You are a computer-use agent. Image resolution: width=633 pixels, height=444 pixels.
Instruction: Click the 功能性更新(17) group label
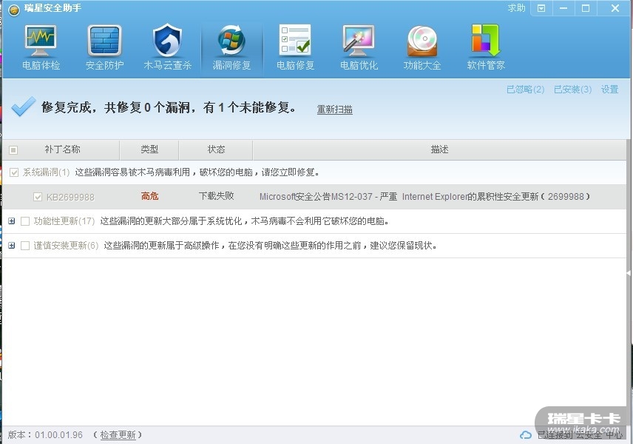(64, 221)
